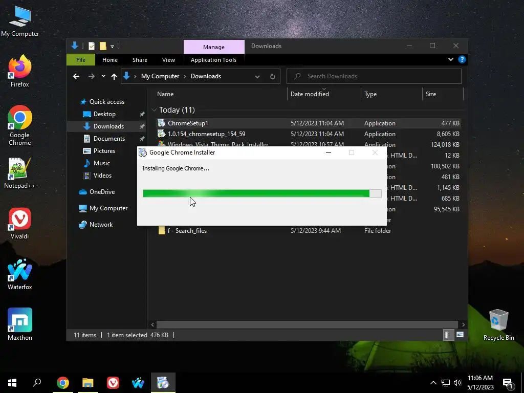Click New Folder quick access icon
This screenshot has width=524, height=393.
(x=103, y=46)
